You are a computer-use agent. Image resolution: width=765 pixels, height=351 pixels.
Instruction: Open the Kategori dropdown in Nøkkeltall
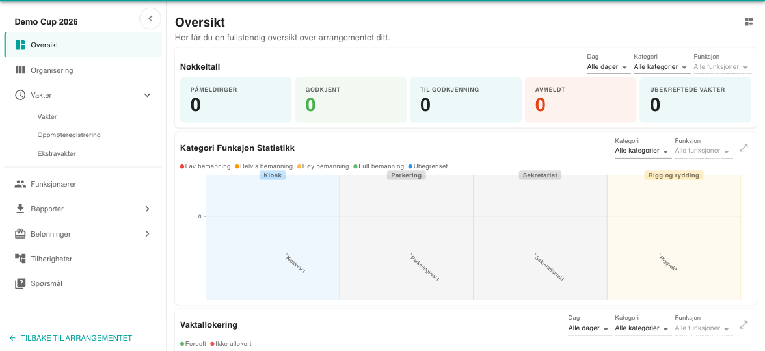[661, 67]
